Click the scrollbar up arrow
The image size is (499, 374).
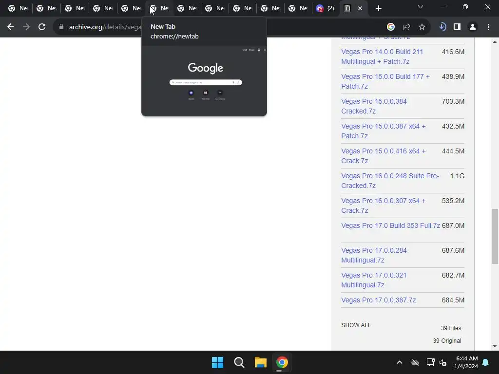point(495,42)
